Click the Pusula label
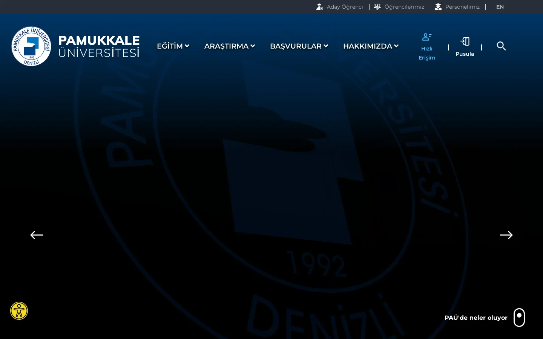Image resolution: width=543 pixels, height=339 pixels. click(x=465, y=54)
